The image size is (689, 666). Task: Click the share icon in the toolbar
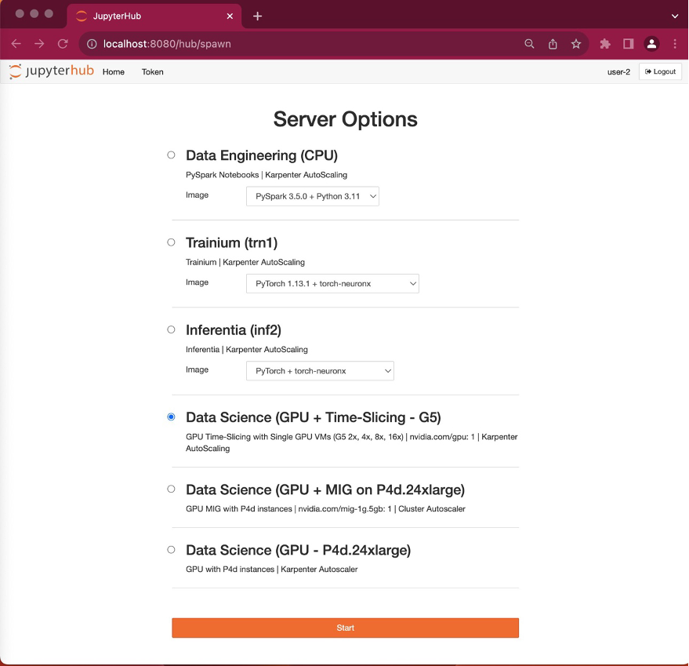click(x=553, y=44)
